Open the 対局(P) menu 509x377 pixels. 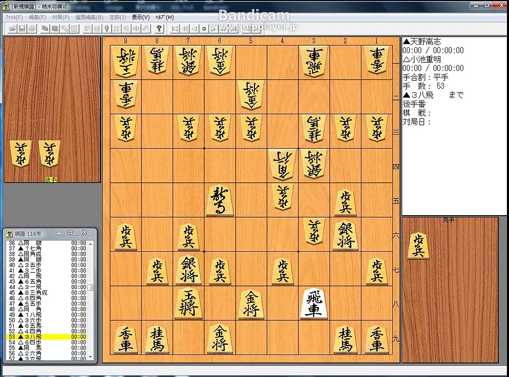(x=61, y=17)
